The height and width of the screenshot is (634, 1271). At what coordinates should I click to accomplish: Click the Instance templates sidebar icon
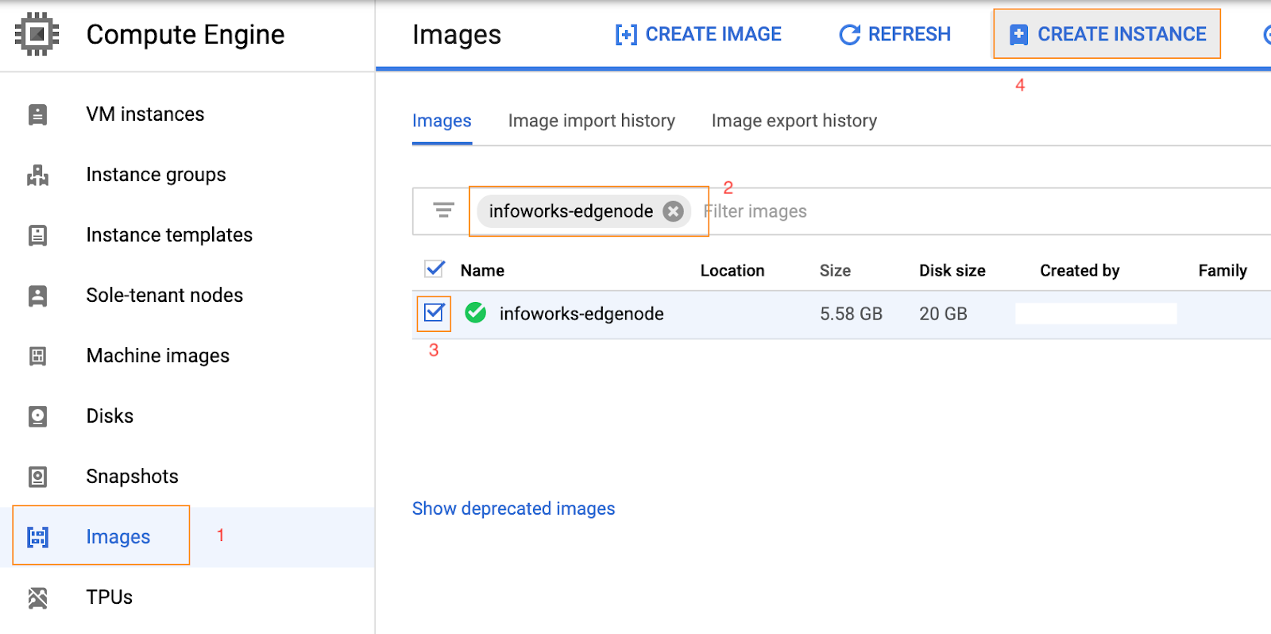(37, 235)
